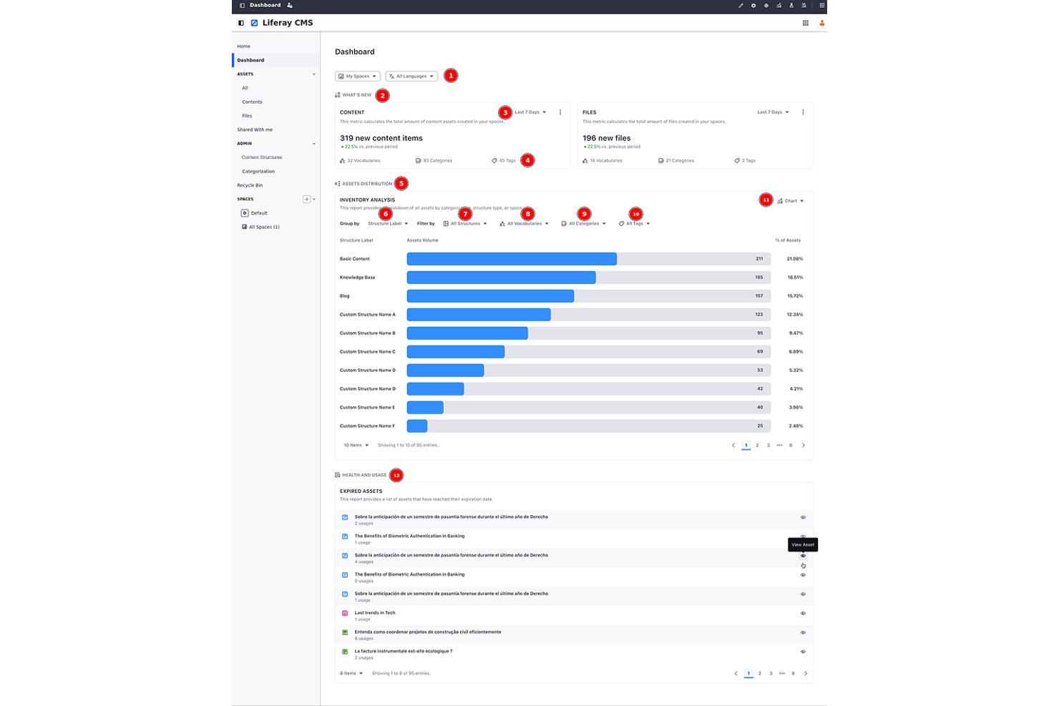Click the tag icon next to 45 Tags

(x=494, y=161)
